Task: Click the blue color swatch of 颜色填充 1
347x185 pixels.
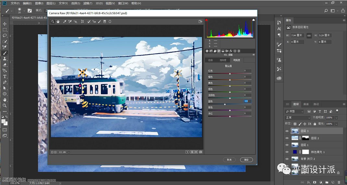Action: 295,152
